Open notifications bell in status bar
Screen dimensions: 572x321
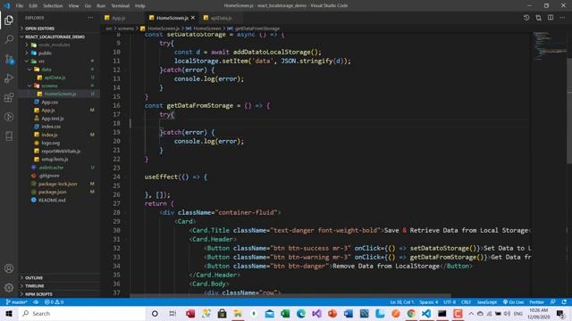(564, 302)
